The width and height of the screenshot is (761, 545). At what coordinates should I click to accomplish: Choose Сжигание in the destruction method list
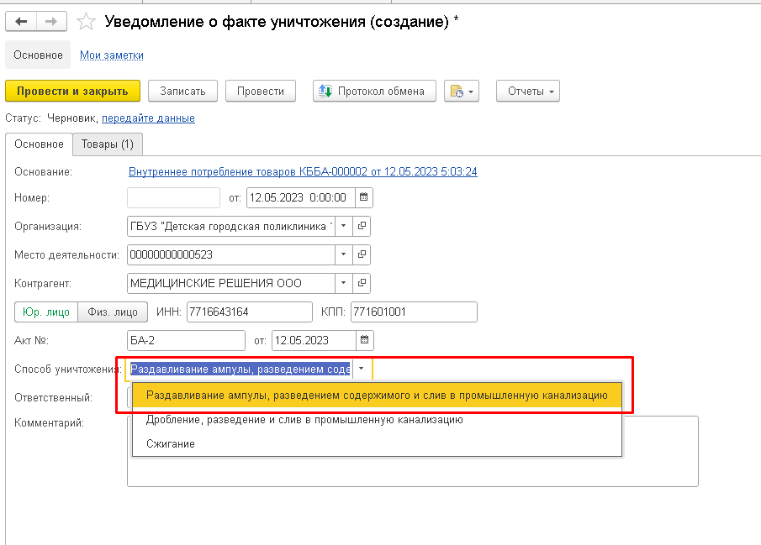click(x=171, y=443)
